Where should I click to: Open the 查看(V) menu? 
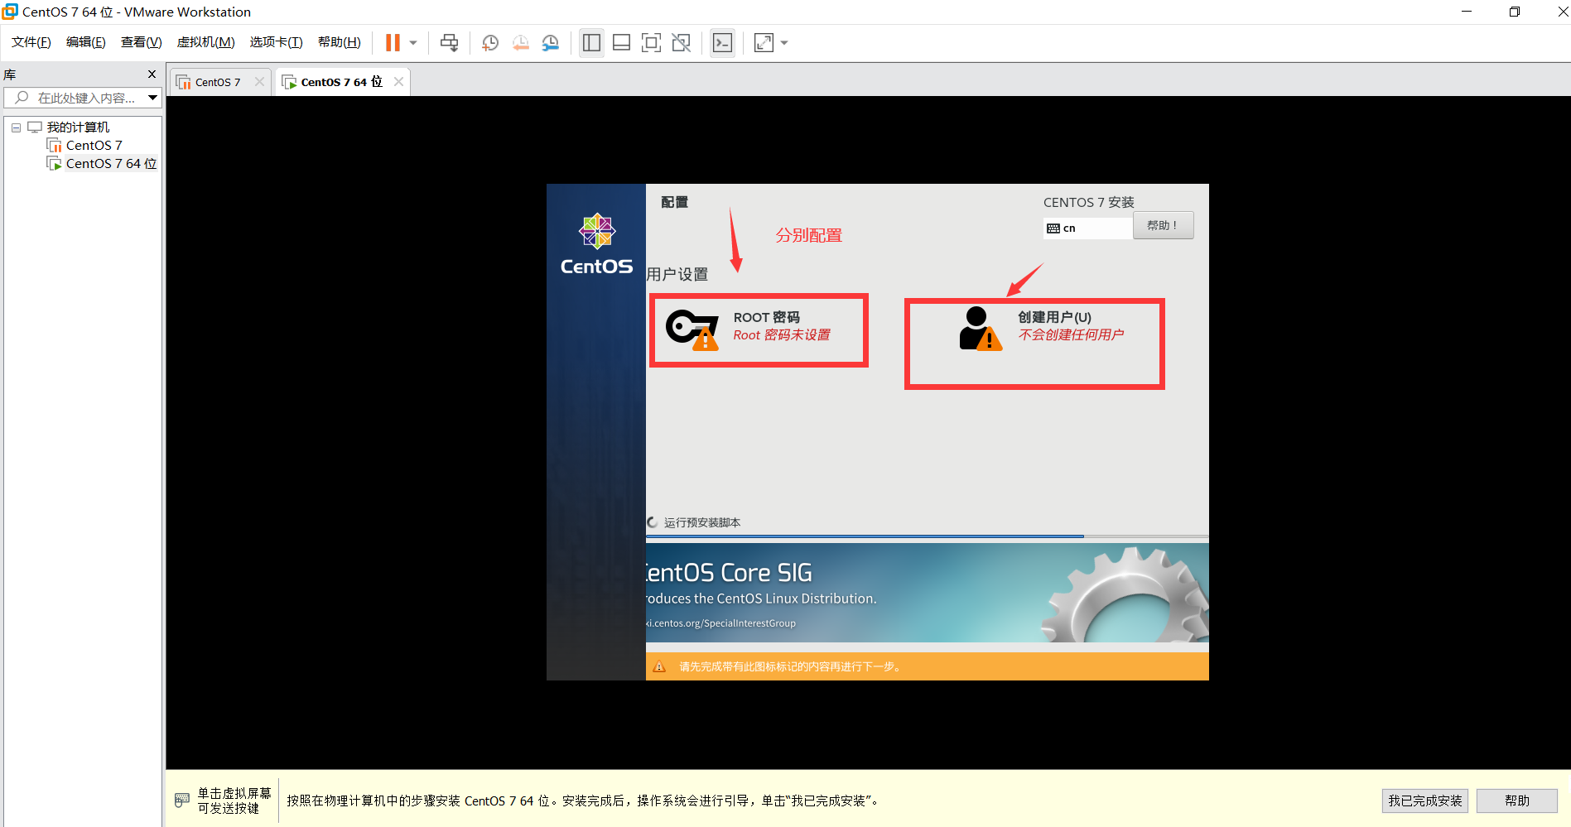[x=141, y=42]
